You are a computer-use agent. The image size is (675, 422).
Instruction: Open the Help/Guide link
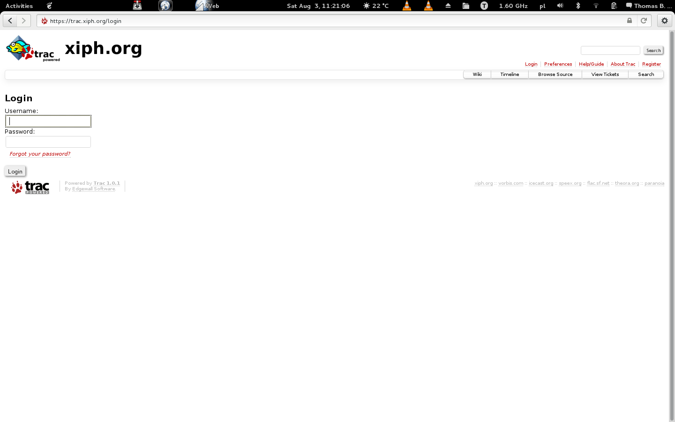(x=591, y=64)
